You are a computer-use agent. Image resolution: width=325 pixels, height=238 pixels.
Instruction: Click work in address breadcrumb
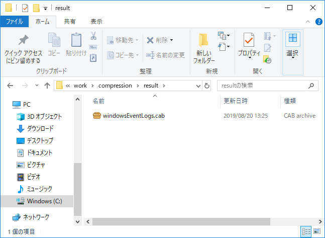click(80, 86)
